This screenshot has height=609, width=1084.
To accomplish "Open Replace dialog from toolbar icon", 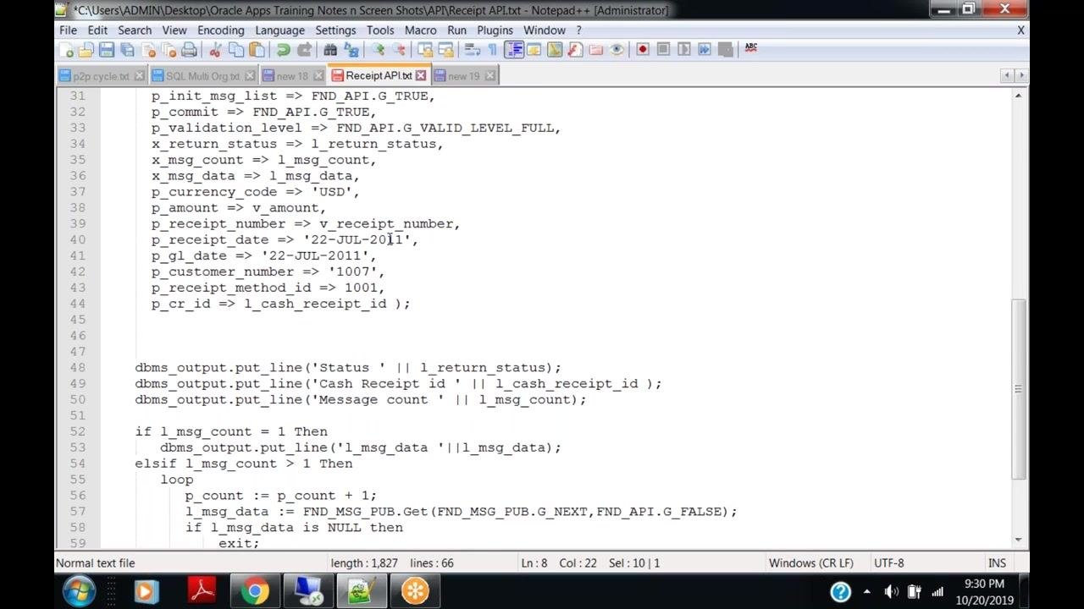I will [x=351, y=49].
